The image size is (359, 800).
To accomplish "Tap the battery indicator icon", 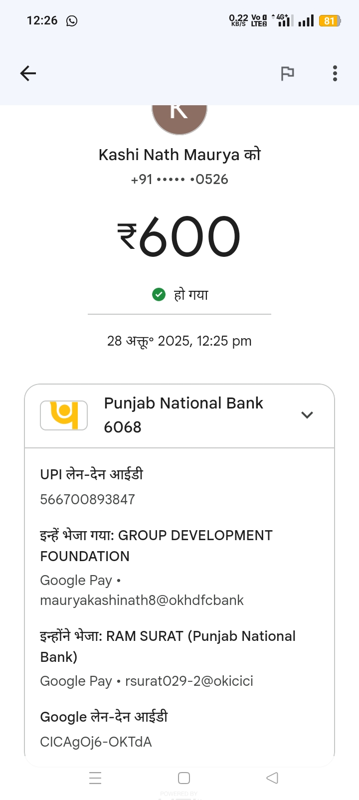I will [x=330, y=21].
